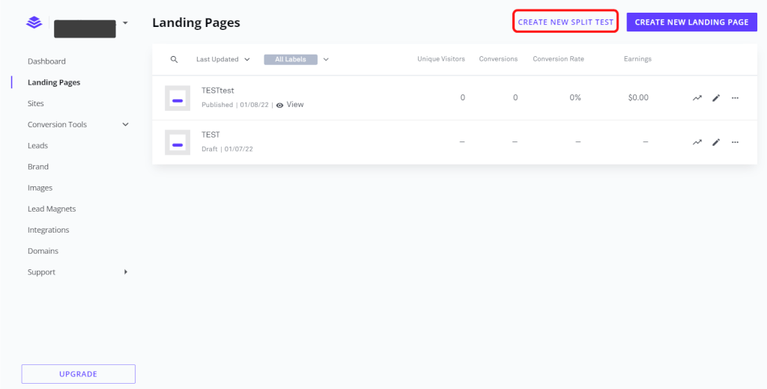Open analytics chart for TEST draft
767x389 pixels.
(x=697, y=142)
